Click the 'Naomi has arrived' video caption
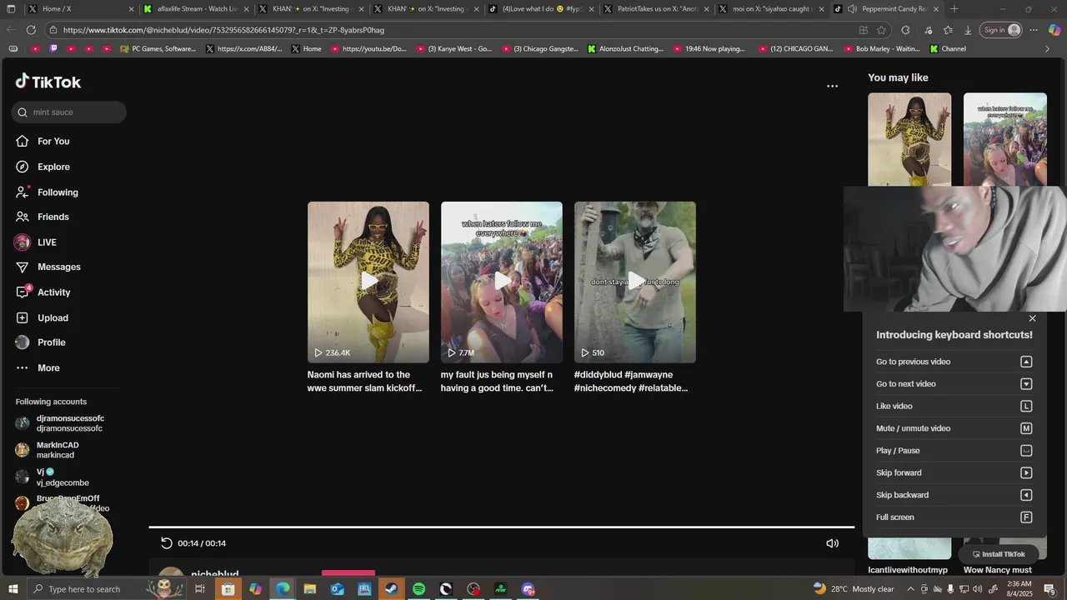 coord(365,382)
